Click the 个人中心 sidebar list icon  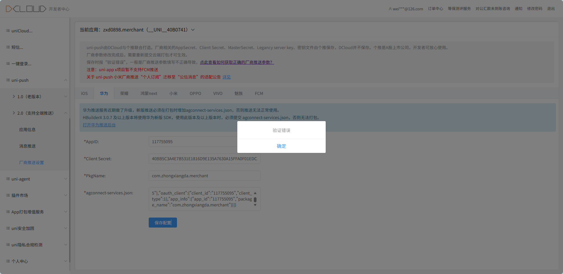(8, 261)
